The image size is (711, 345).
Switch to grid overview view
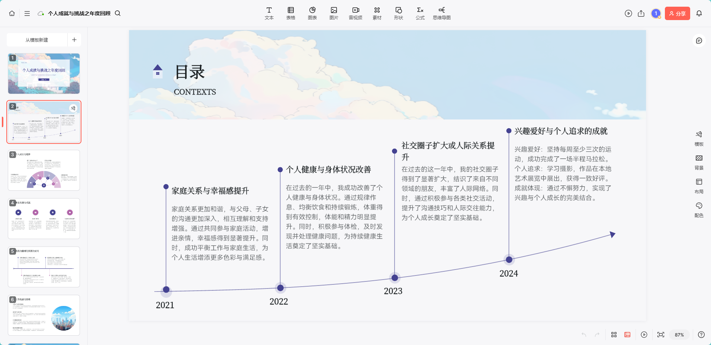point(614,335)
